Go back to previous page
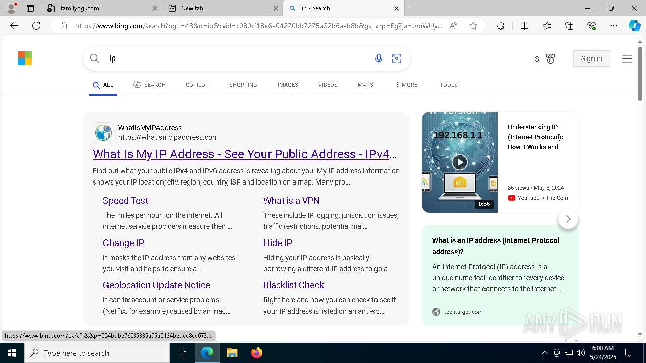 click(x=14, y=26)
